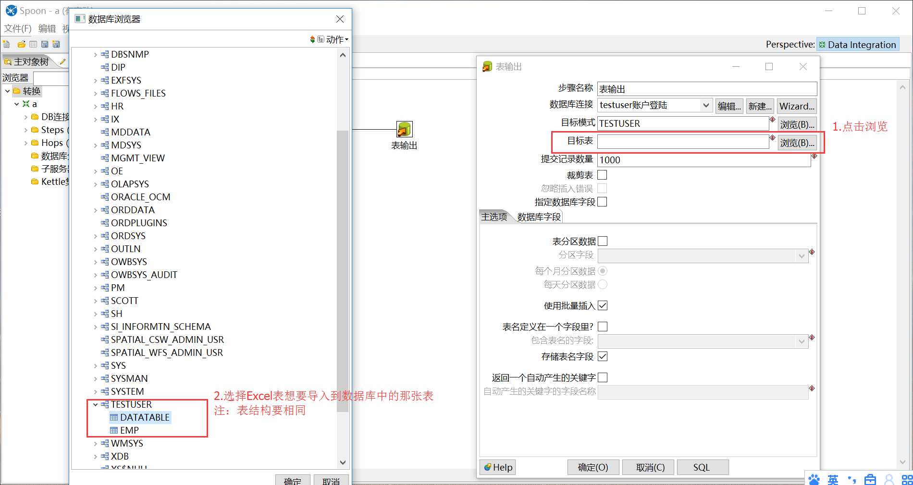This screenshot has height=485, width=913.
Task: Click the new file icon in Spoon toolbar
Action: 7,44
